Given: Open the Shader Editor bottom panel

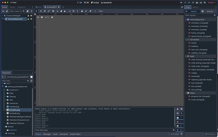Looking at the screenshot, I should click(x=75, y=134).
